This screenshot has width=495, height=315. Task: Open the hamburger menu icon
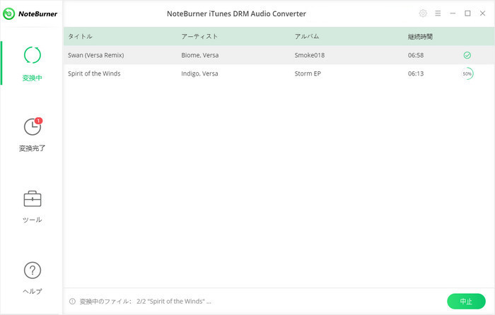438,13
